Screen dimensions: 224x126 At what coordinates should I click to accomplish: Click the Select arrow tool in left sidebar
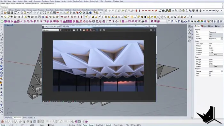point(1,27)
